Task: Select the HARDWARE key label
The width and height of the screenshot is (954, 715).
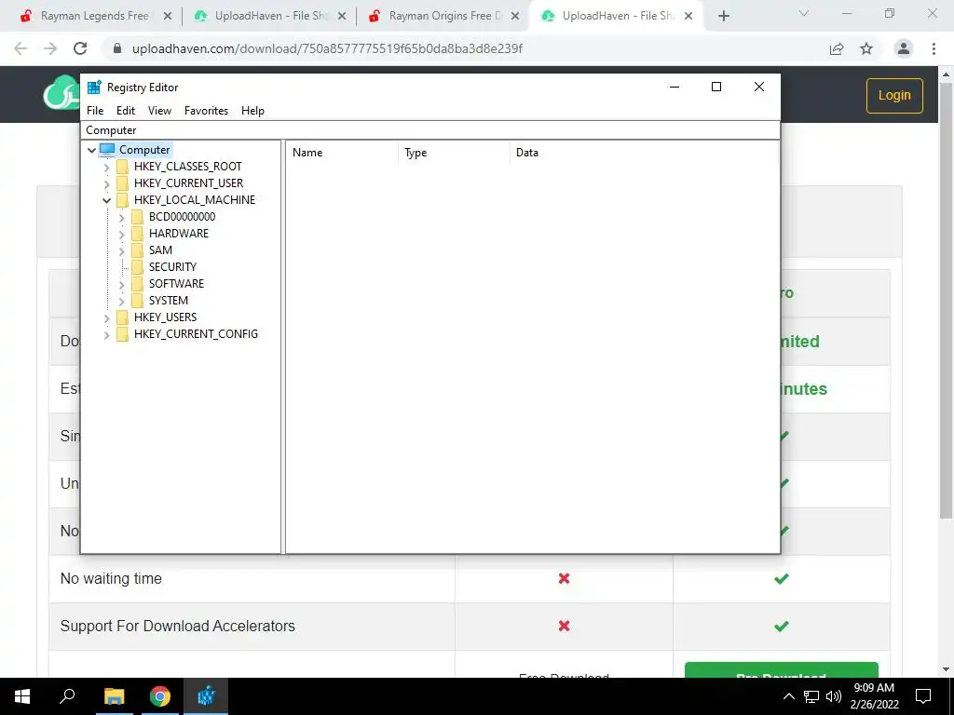Action: [179, 234]
